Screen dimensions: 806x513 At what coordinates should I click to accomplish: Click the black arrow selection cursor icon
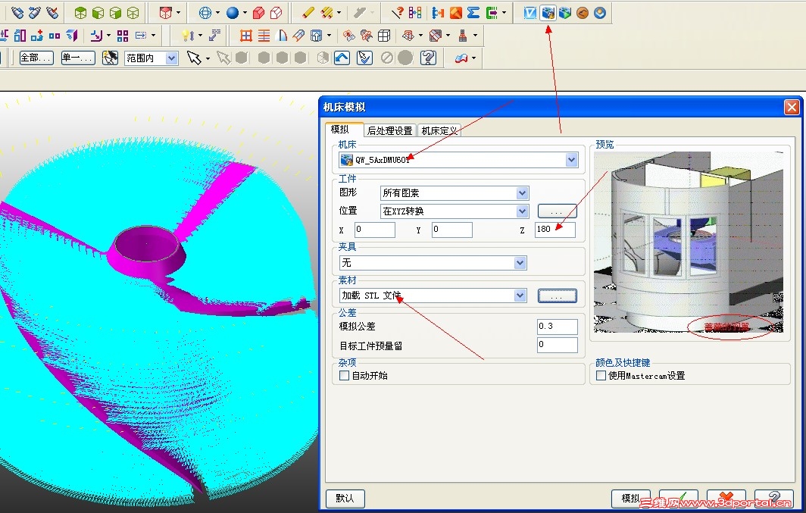(x=194, y=58)
